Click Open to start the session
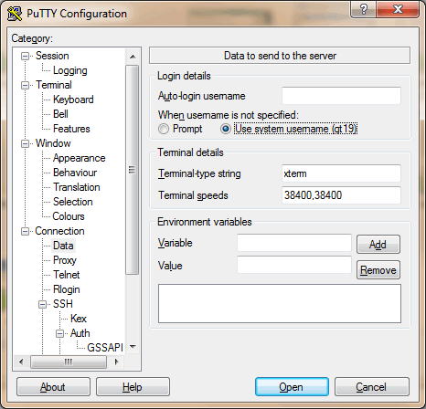This screenshot has height=409, width=426. [292, 387]
